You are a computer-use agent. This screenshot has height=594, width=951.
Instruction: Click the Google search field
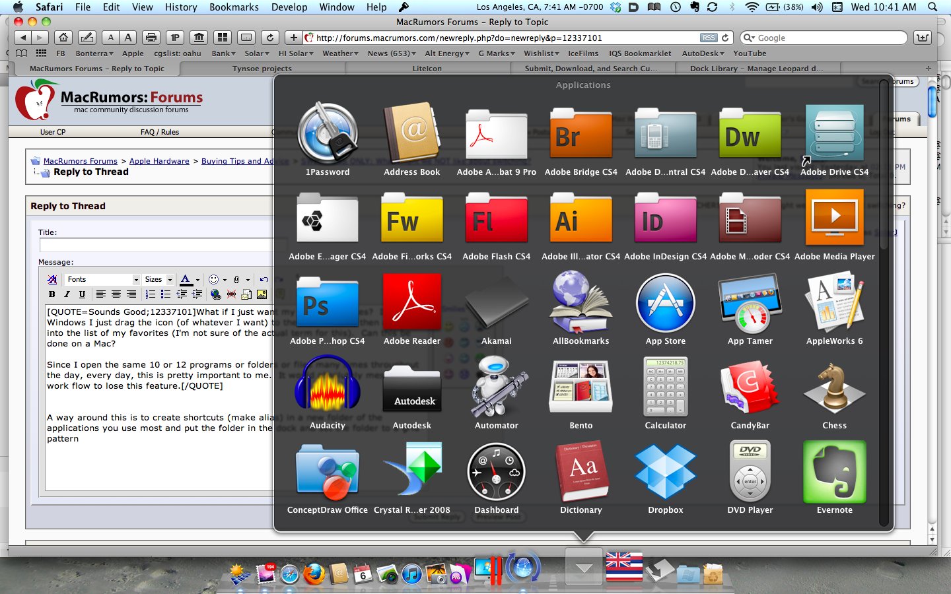(x=823, y=38)
